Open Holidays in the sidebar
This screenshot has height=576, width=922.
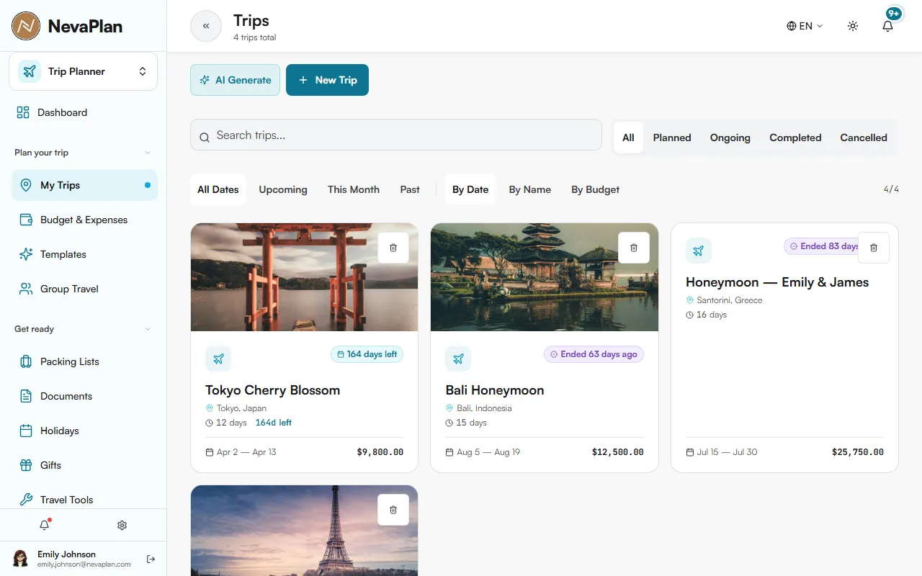click(x=84, y=431)
